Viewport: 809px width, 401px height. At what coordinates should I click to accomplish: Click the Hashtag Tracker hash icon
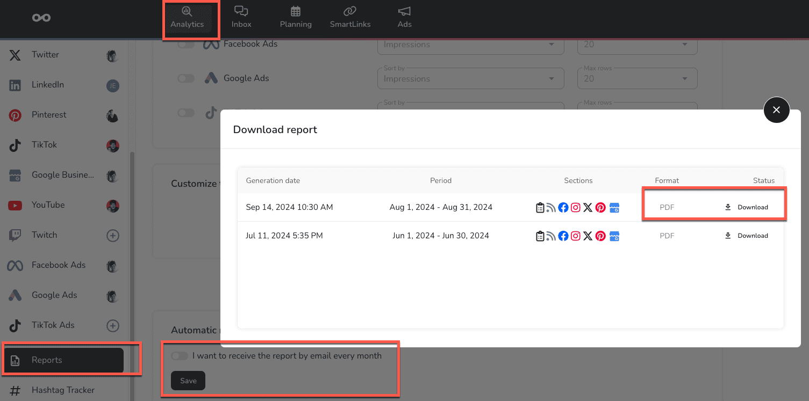(x=15, y=390)
